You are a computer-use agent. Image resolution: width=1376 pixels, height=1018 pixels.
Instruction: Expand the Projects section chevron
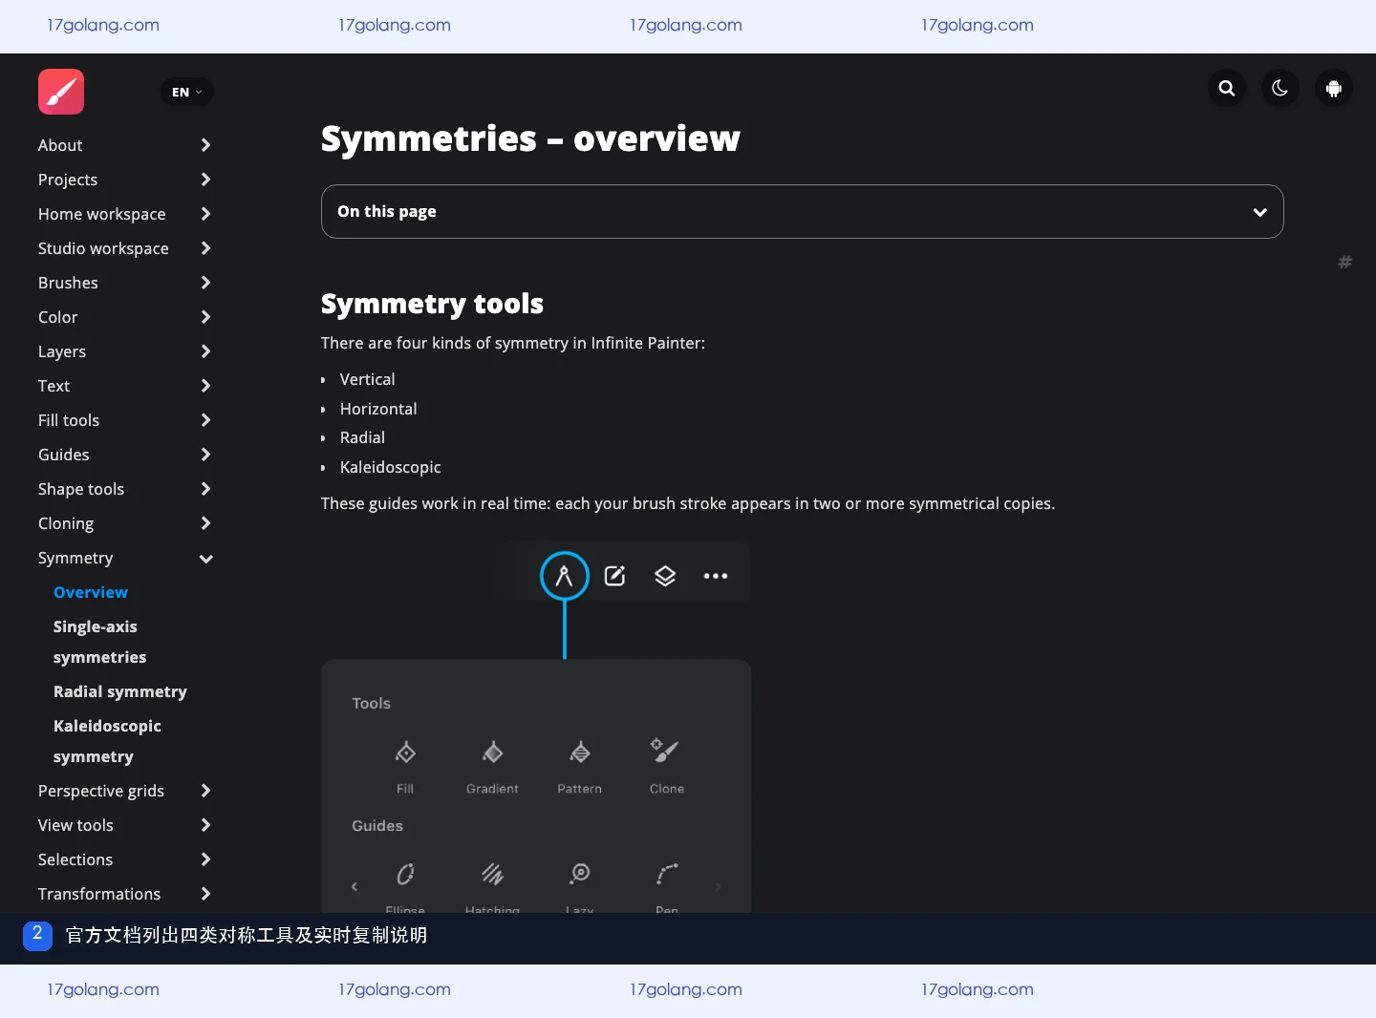click(205, 180)
